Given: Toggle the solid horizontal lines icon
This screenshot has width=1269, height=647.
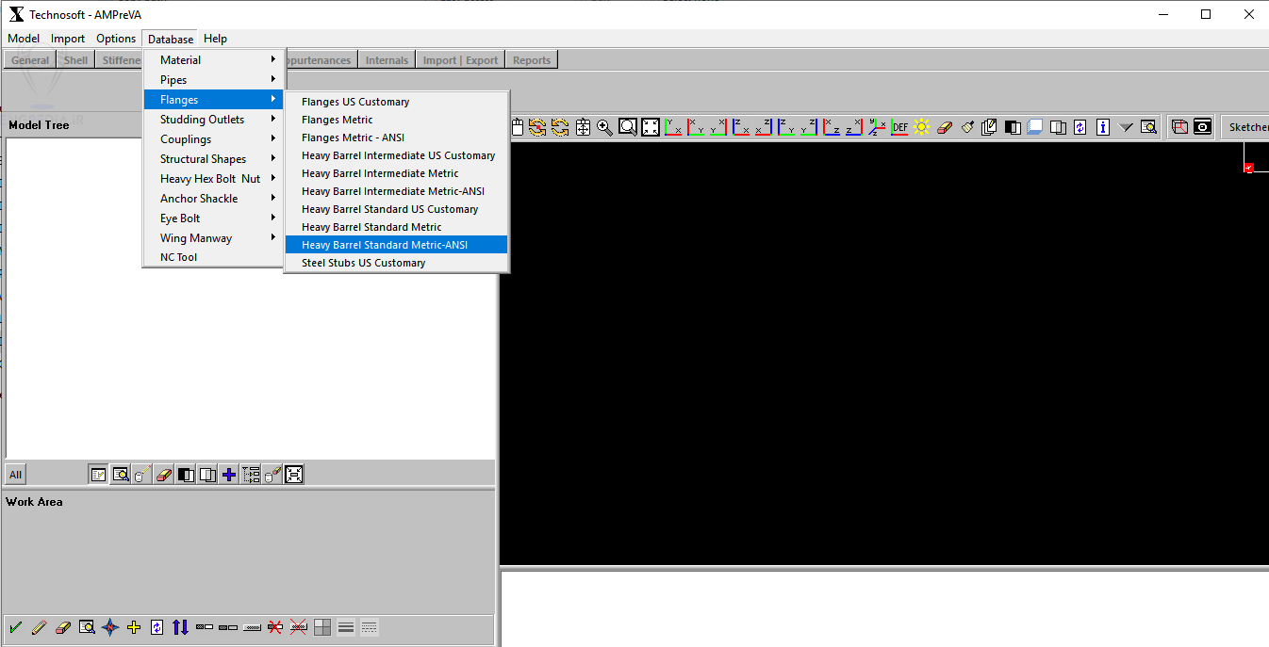Looking at the screenshot, I should 346,627.
